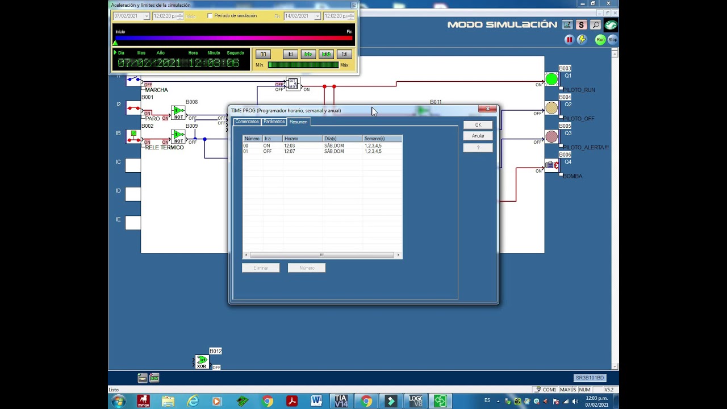Click the Día(s) column header
This screenshot has height=409, width=727.
click(x=342, y=139)
